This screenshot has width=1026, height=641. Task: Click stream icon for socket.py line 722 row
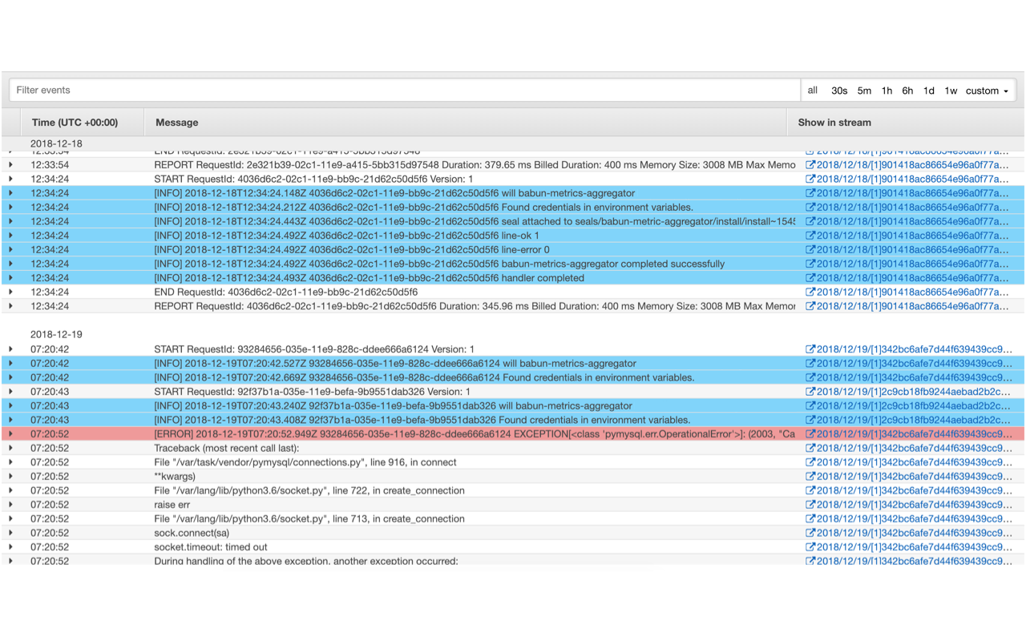pyautogui.click(x=810, y=490)
